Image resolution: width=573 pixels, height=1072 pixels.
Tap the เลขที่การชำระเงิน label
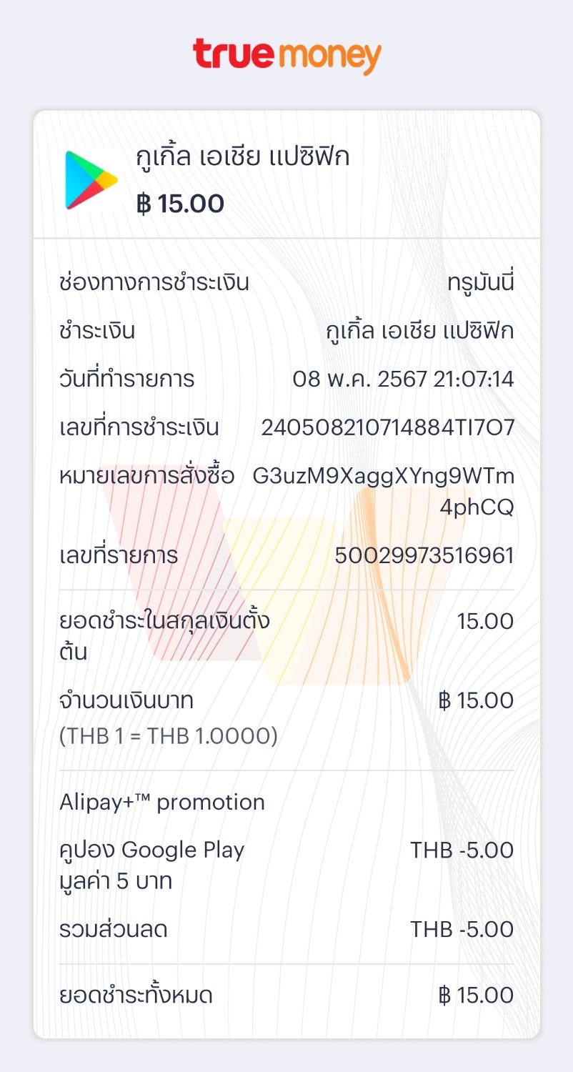pyautogui.click(x=139, y=427)
